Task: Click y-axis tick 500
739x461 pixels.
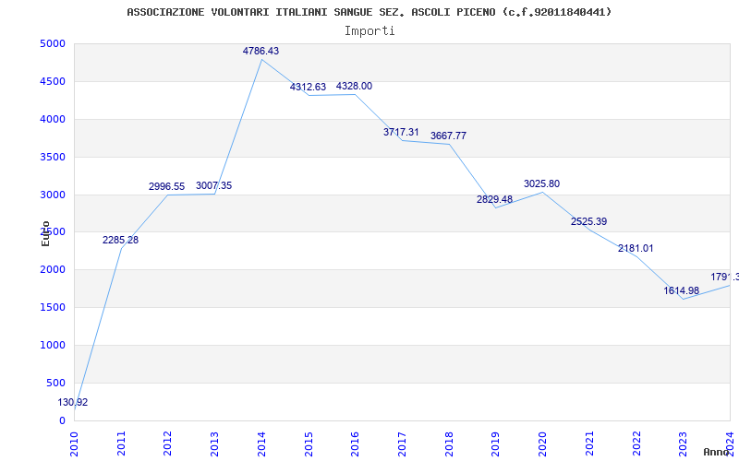Action: coord(55,383)
